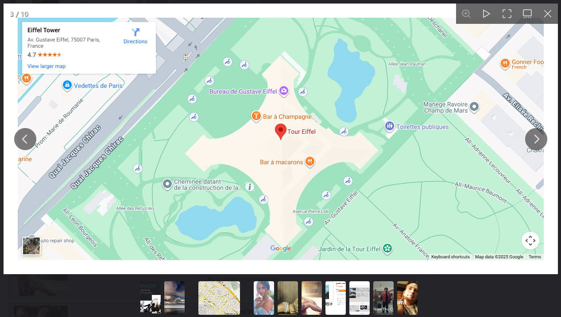Image resolution: width=561 pixels, height=317 pixels.
Task: Select the Bar à macarons restaurant marker
Action: [x=310, y=162]
